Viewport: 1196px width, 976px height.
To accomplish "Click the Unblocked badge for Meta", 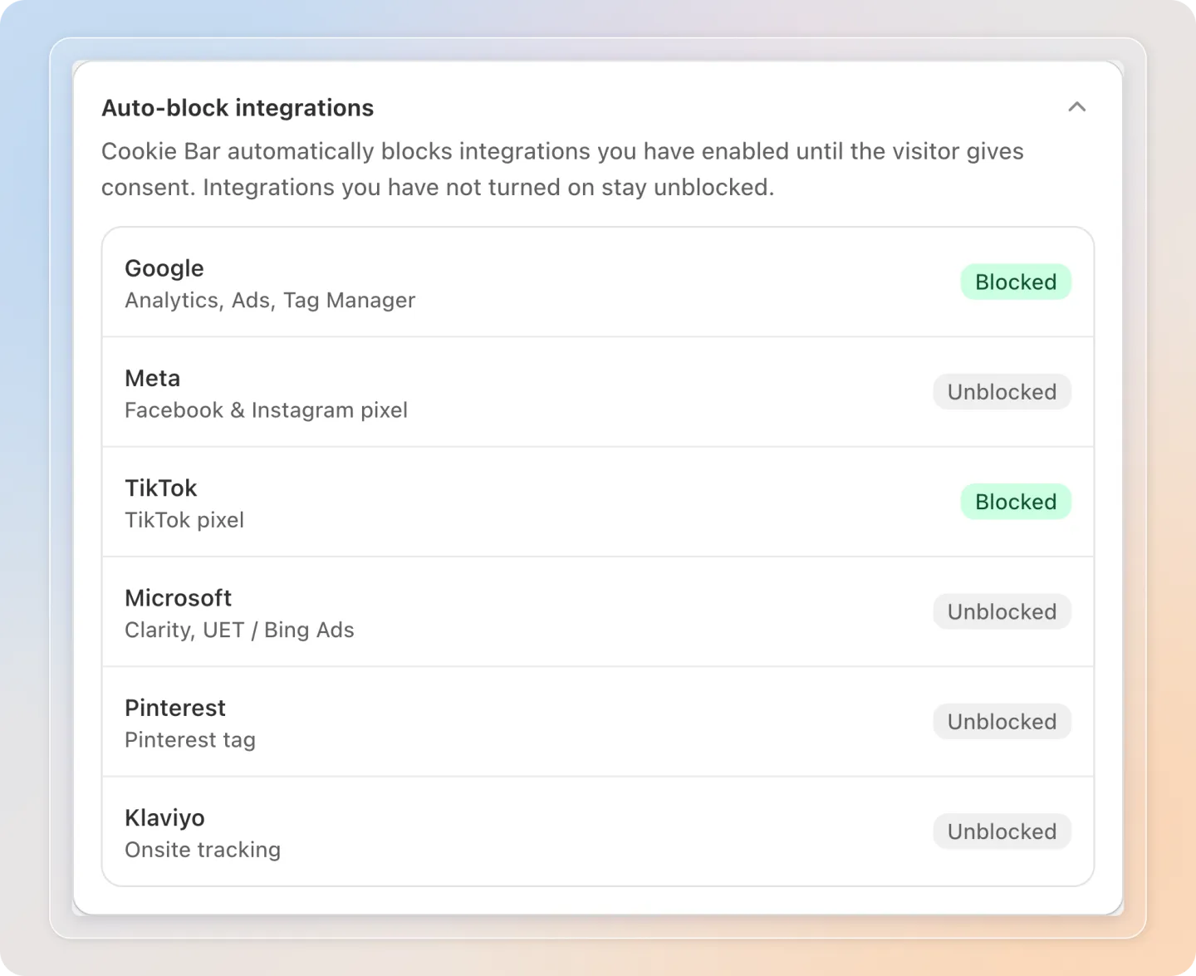I will click(1002, 392).
